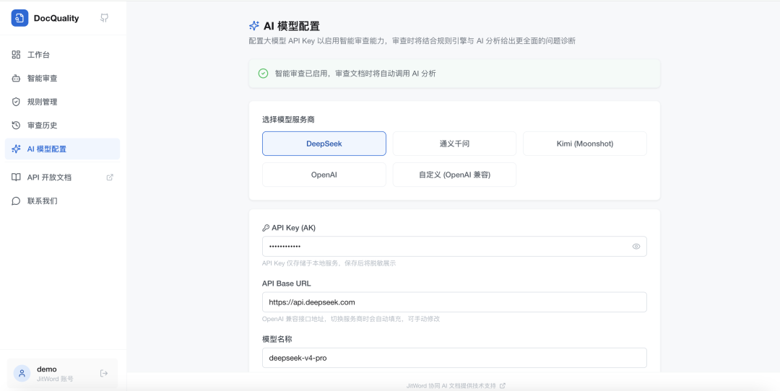Click the API Base URL label
The image size is (780, 391).
coord(287,284)
